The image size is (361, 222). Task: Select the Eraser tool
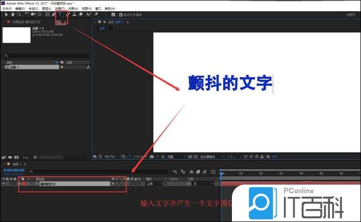pyautogui.click(x=81, y=14)
